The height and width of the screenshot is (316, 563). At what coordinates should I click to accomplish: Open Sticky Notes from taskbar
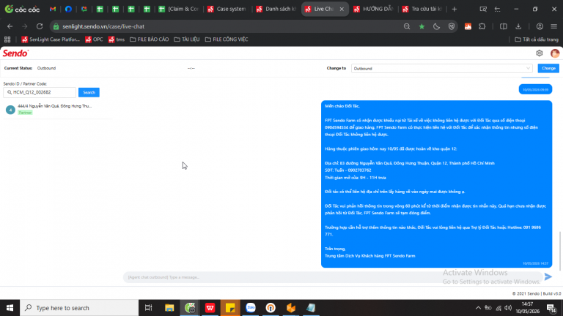coord(230,308)
